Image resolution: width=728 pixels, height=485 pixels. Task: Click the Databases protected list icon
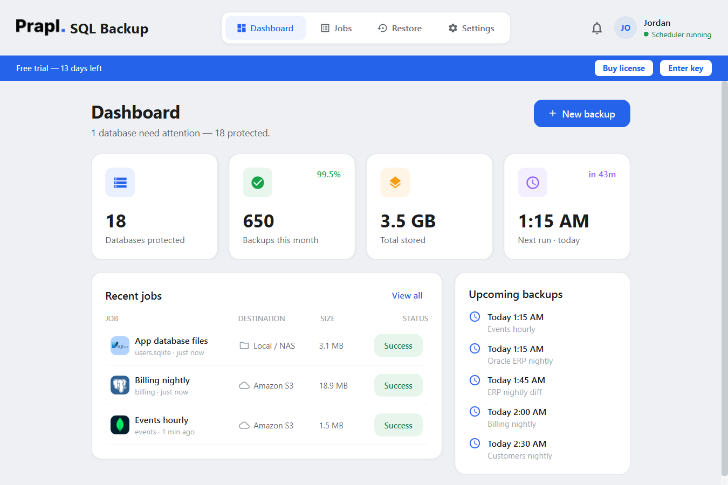click(120, 183)
